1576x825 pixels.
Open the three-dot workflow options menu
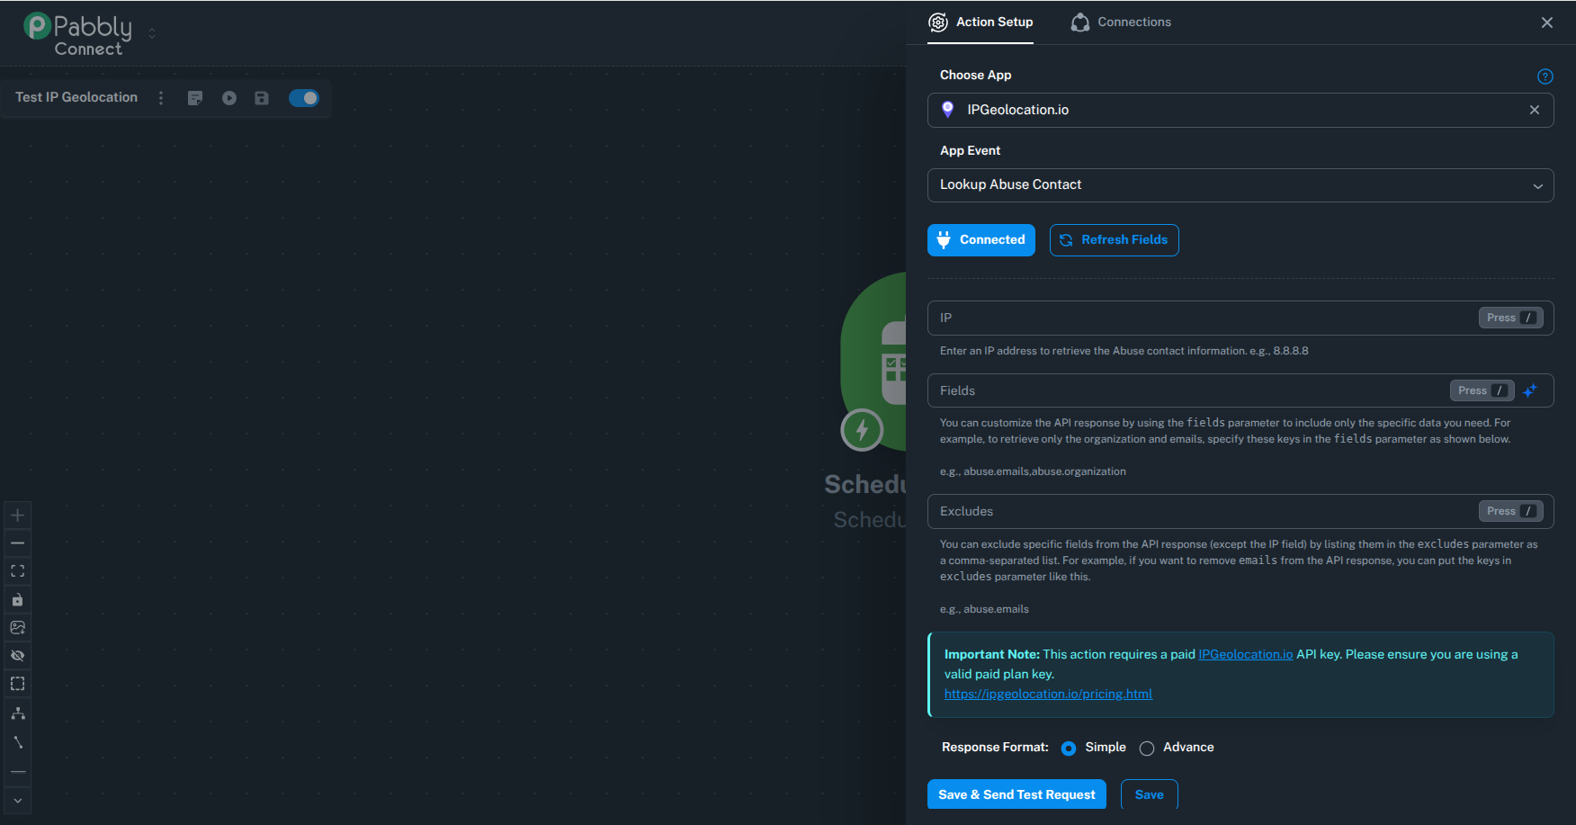pos(161,98)
